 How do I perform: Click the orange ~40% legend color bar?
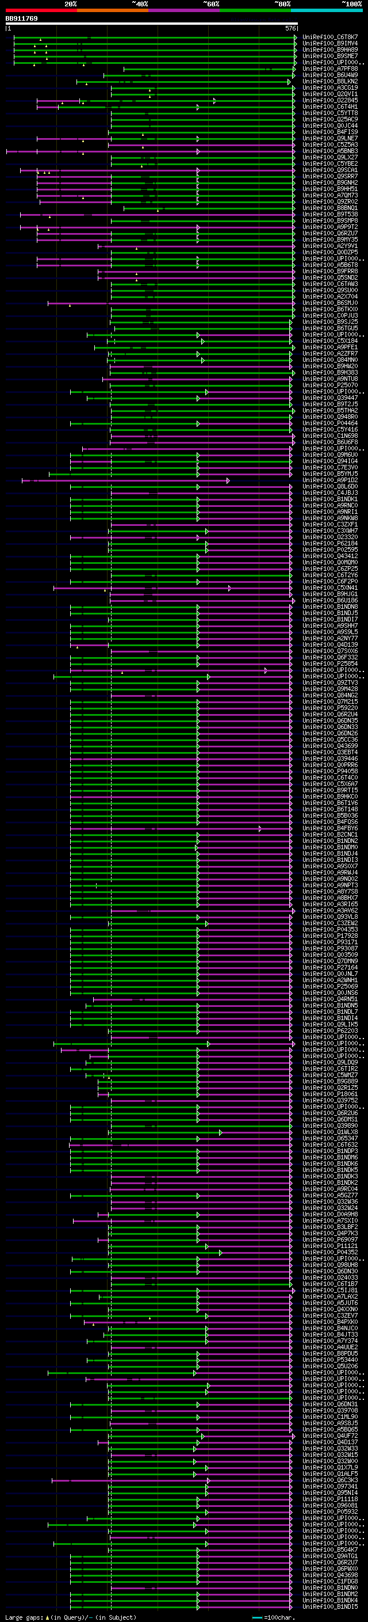click(x=113, y=10)
